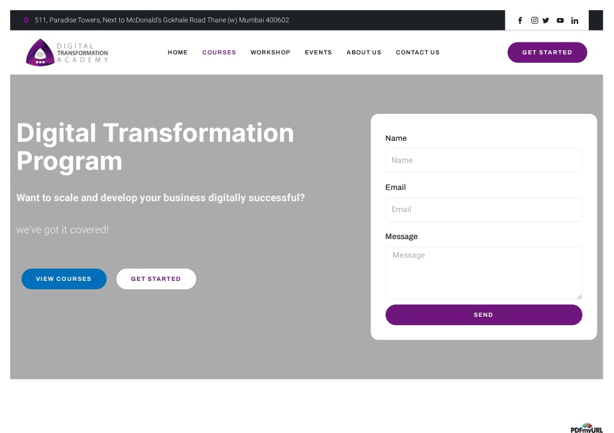
Task: Open the Courses menu item
Action: [219, 53]
